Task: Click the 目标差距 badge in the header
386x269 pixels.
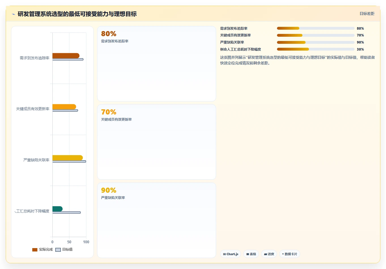Action: pyautogui.click(x=367, y=14)
